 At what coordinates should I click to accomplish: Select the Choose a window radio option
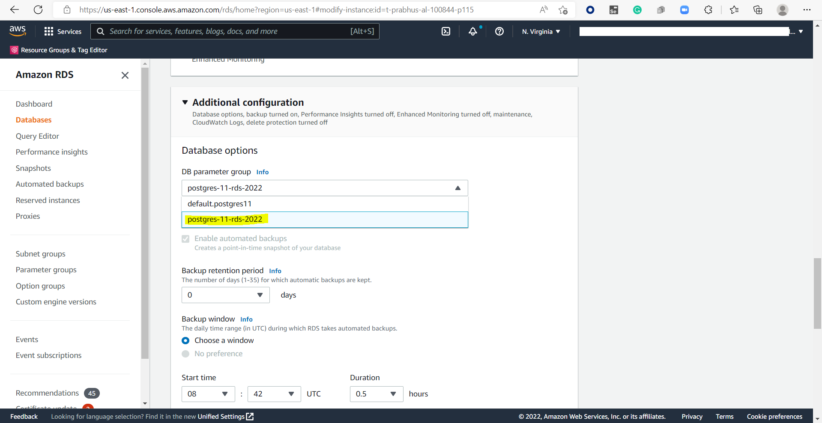click(x=185, y=340)
